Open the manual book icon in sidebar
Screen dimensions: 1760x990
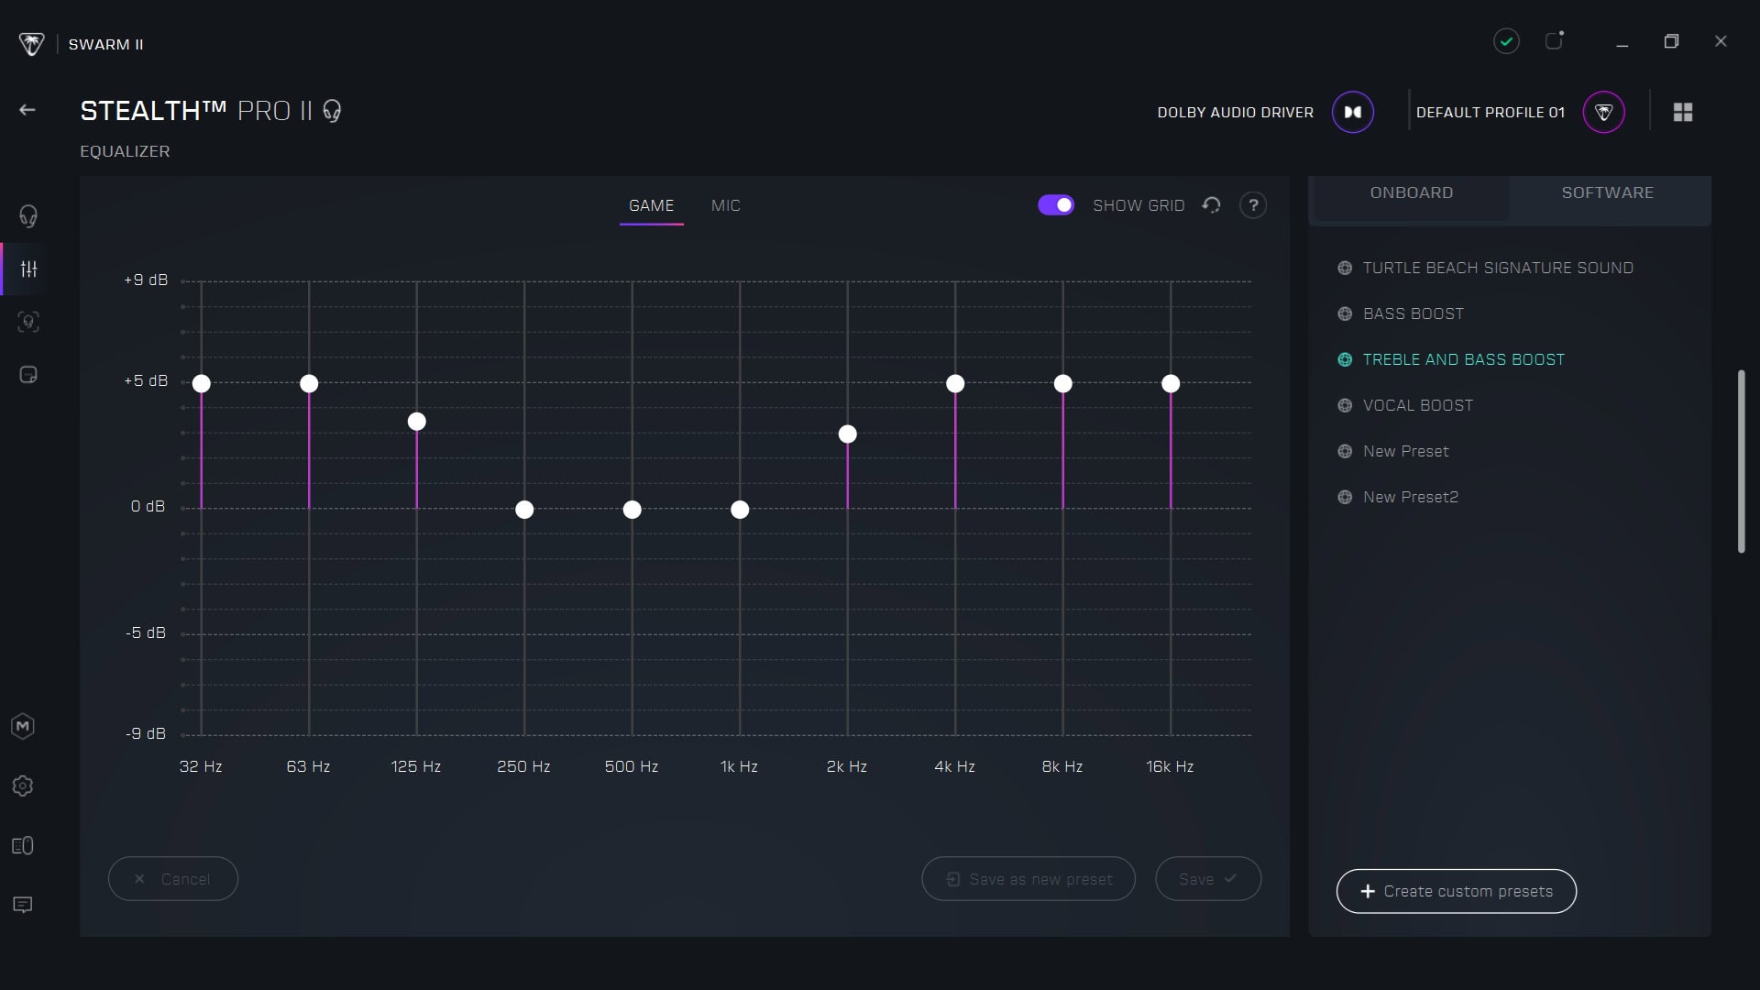(23, 846)
